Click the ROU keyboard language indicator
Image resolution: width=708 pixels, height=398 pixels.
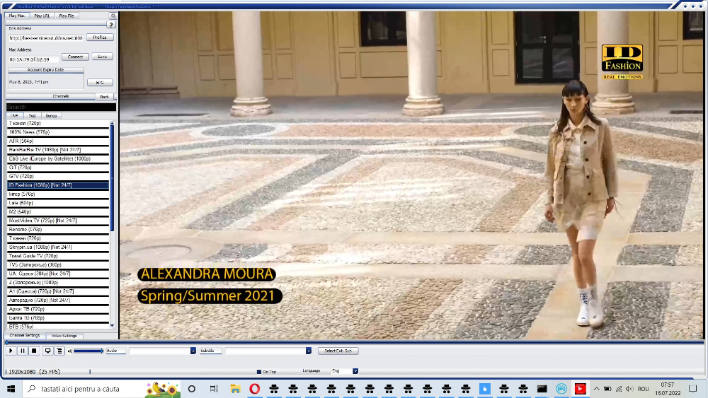(x=644, y=389)
